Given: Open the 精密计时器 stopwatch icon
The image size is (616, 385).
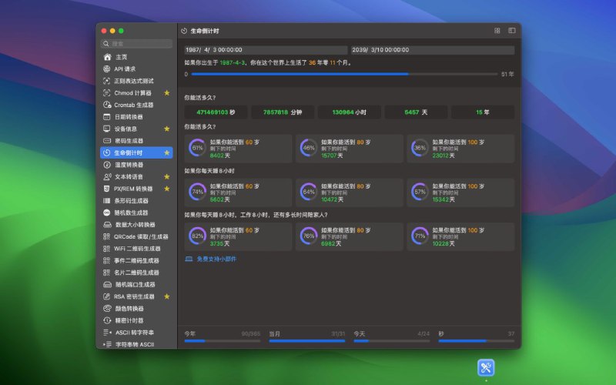Looking at the screenshot, I should (x=107, y=320).
